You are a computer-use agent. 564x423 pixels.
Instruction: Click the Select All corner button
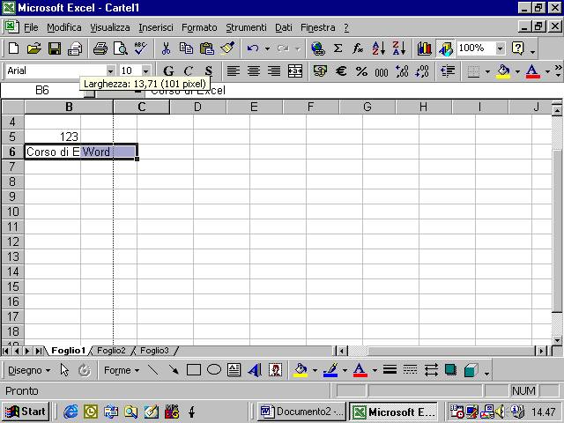pos(12,107)
